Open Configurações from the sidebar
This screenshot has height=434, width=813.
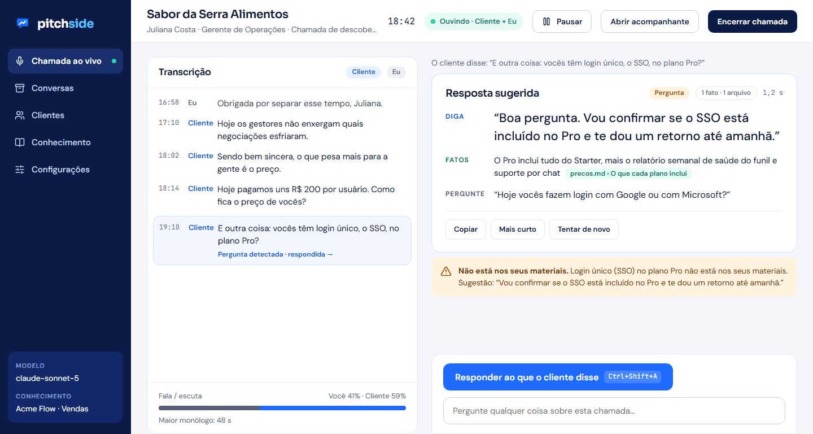pos(65,170)
